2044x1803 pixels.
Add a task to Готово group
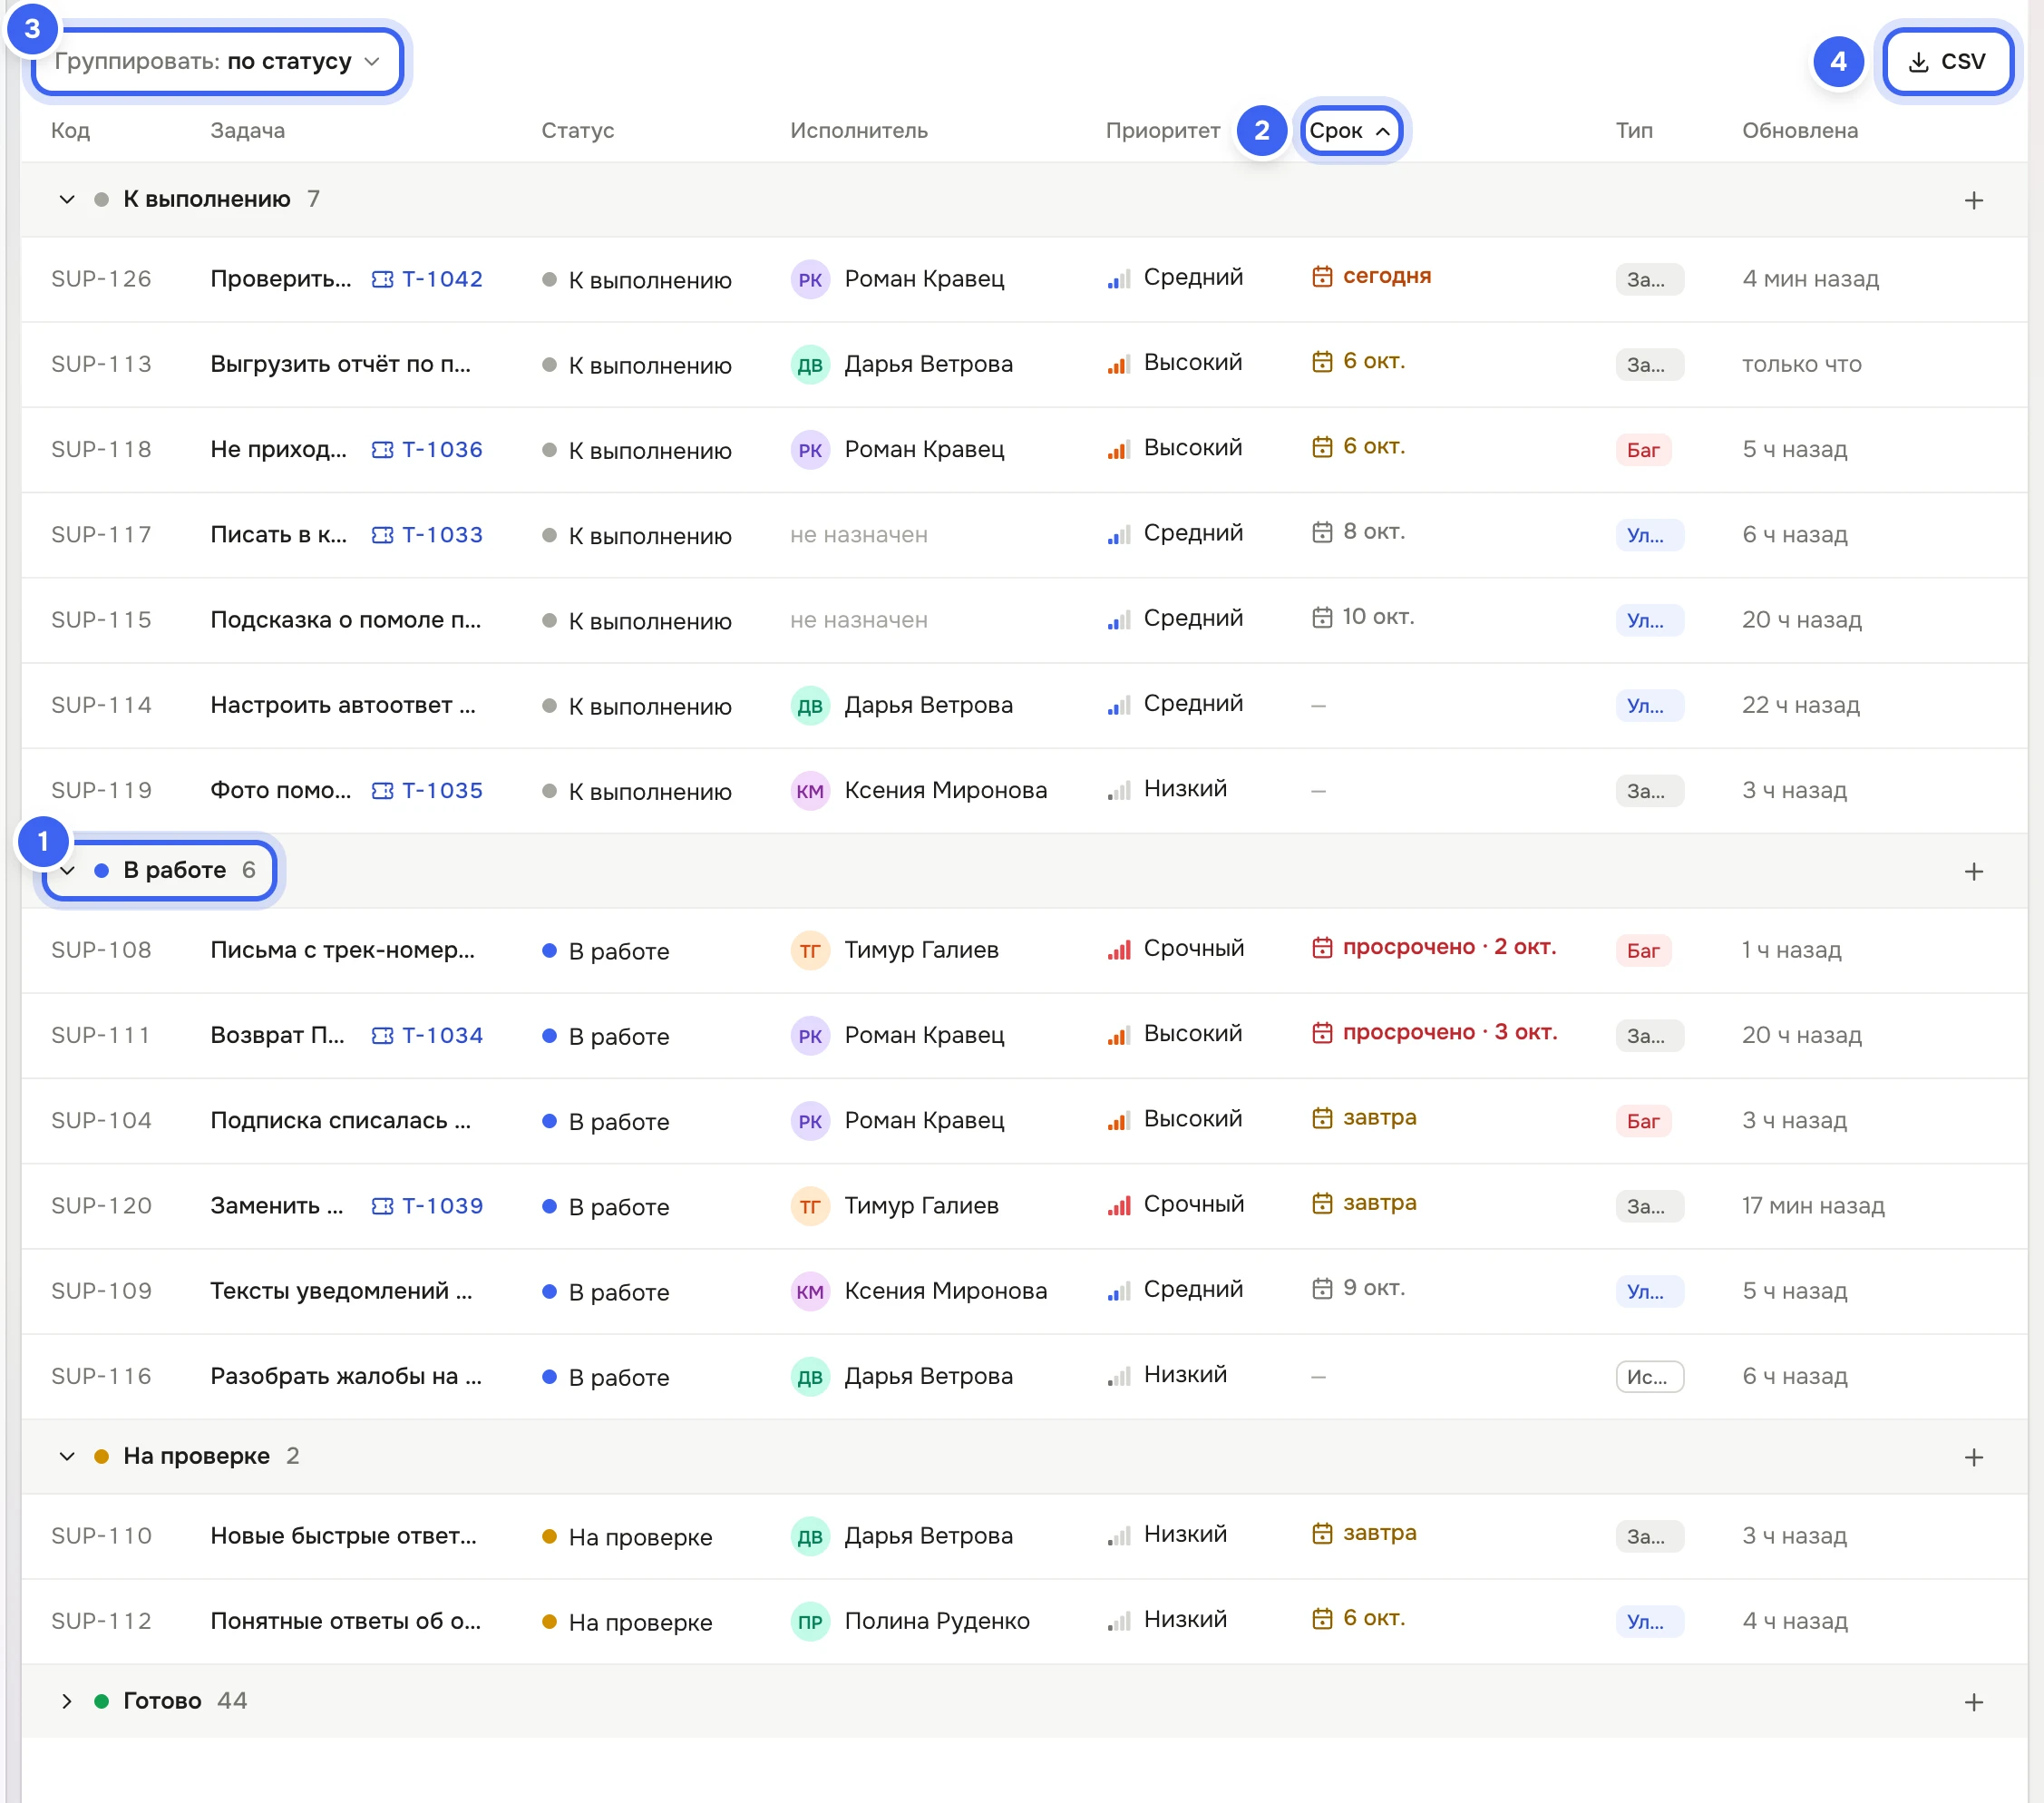[x=1973, y=1702]
